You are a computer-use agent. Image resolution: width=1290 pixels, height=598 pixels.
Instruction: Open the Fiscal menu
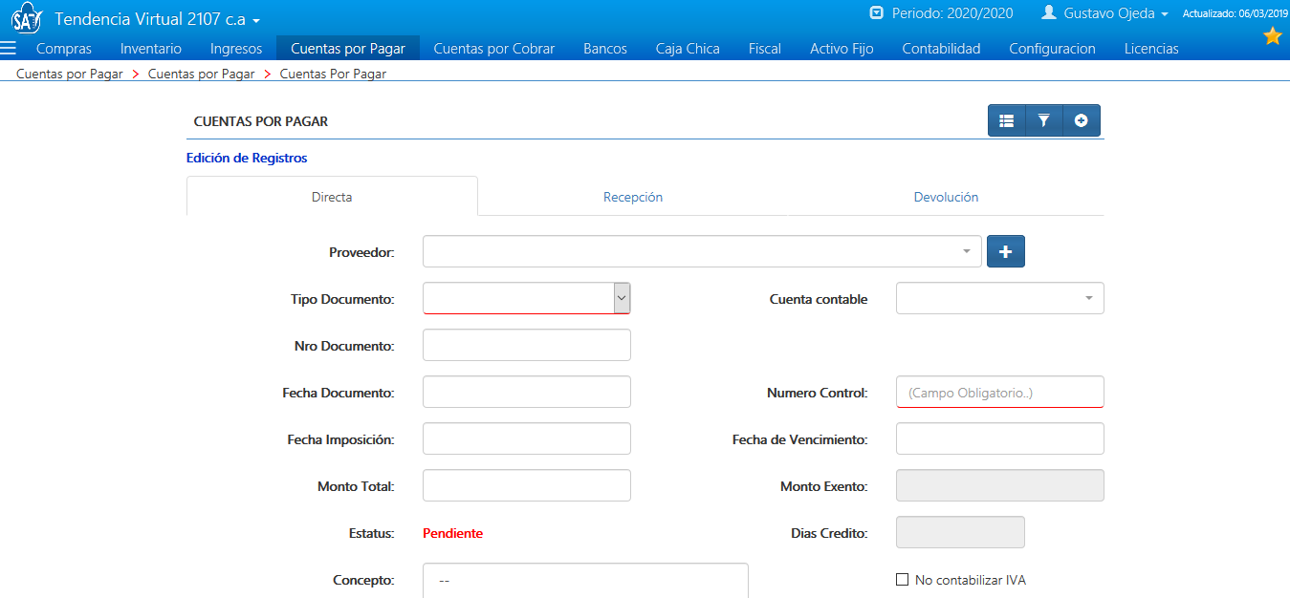[765, 48]
